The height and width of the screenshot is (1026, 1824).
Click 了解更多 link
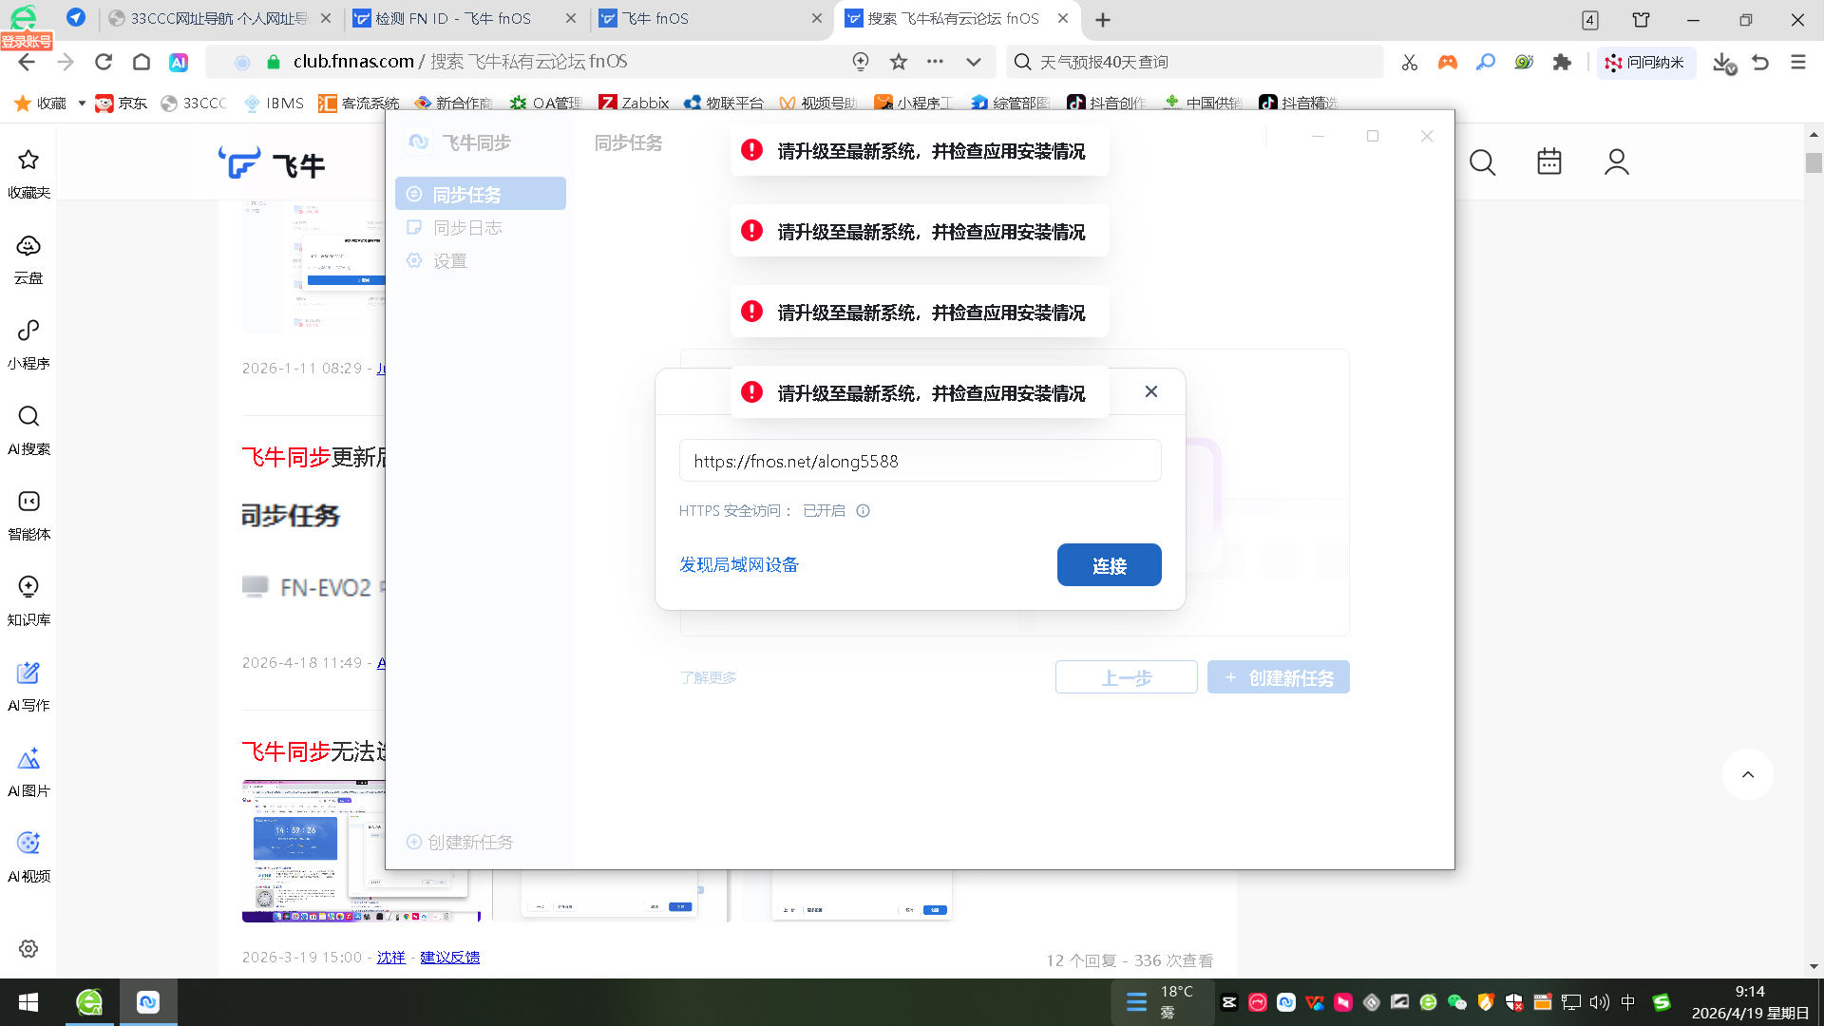(708, 677)
